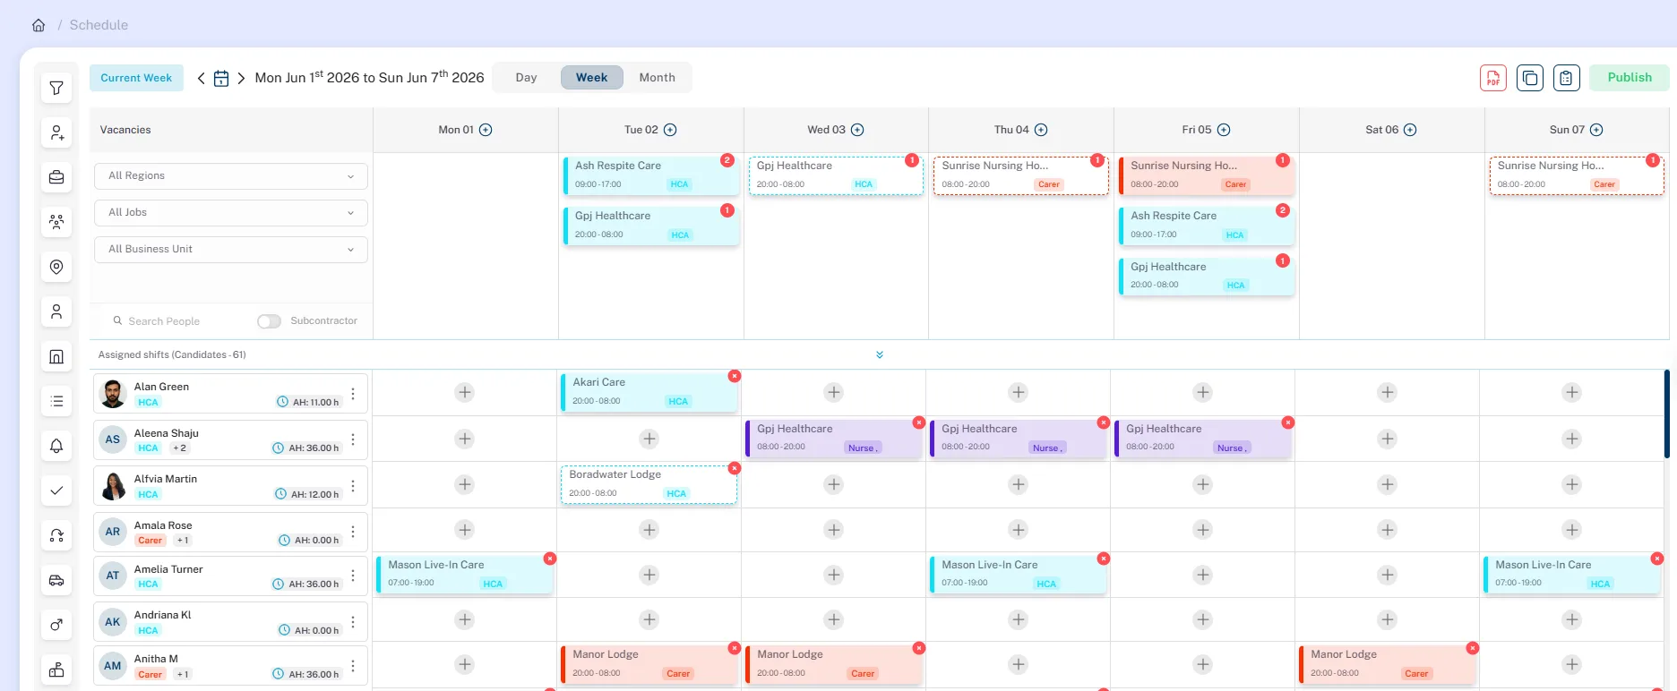Open the building sidebar icon

click(x=56, y=356)
